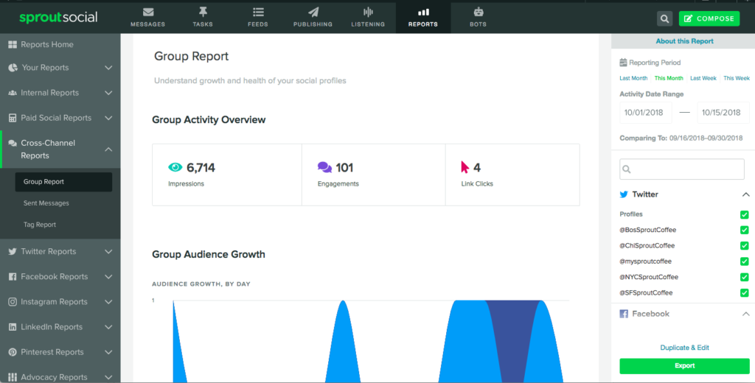
Task: Switch to About this Report tab
Action: [x=685, y=41]
